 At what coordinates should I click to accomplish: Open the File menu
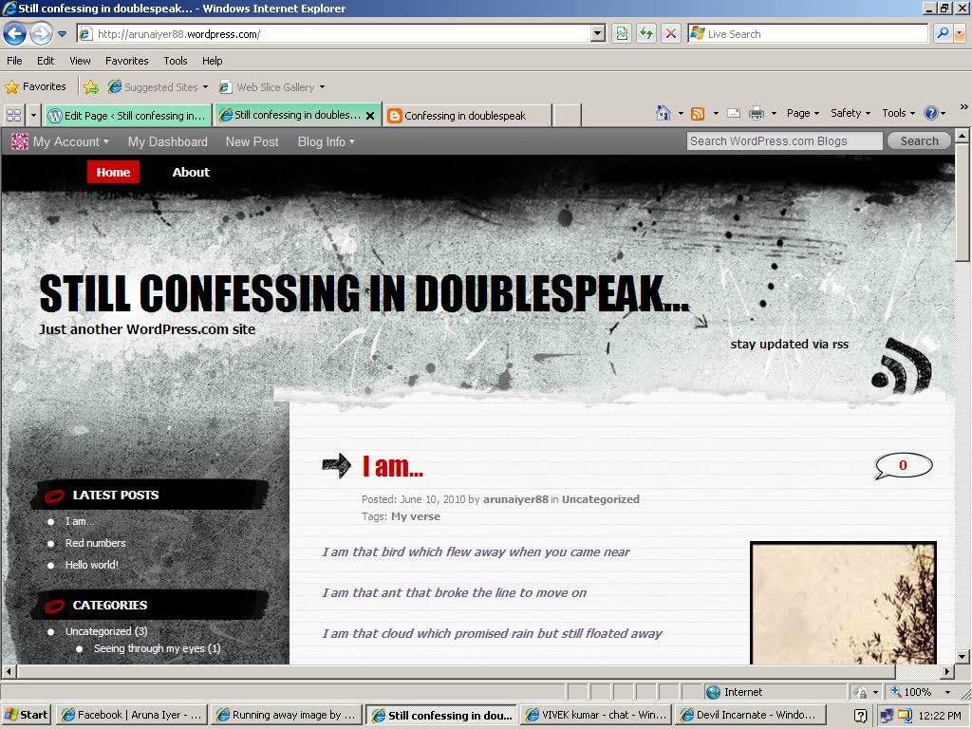coord(14,61)
